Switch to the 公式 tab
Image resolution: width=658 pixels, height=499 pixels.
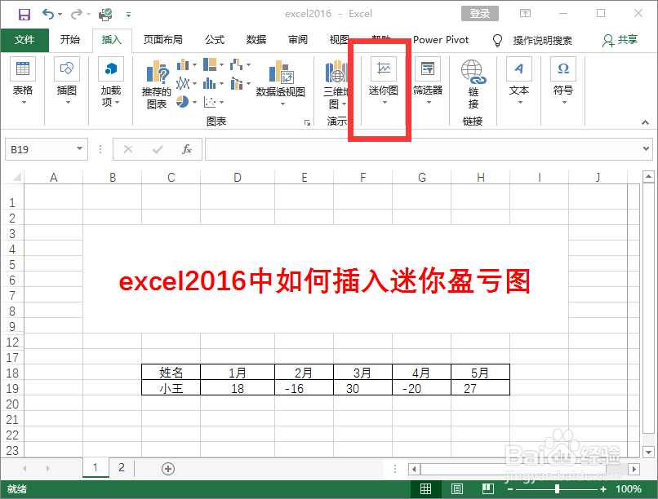(x=215, y=40)
